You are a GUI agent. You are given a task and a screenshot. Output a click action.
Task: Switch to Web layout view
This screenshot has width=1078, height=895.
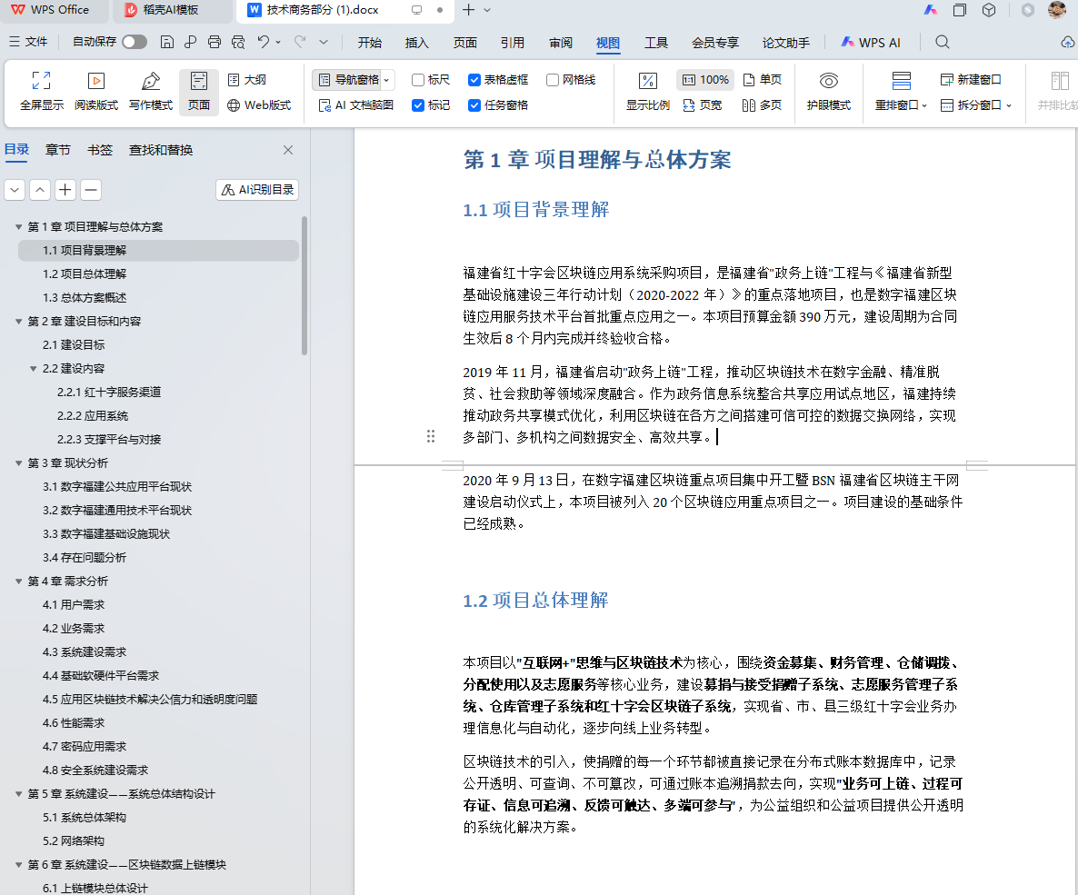tap(258, 105)
